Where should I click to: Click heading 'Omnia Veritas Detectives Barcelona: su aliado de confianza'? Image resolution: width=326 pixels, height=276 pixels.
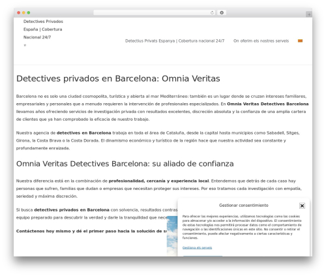125,164
